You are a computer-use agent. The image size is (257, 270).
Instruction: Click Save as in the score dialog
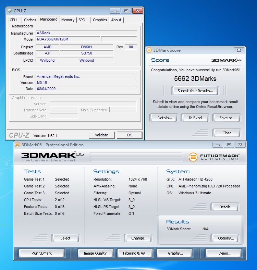point(227,118)
